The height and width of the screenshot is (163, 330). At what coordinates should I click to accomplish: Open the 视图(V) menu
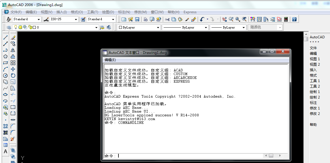pyautogui.click(x=46, y=12)
